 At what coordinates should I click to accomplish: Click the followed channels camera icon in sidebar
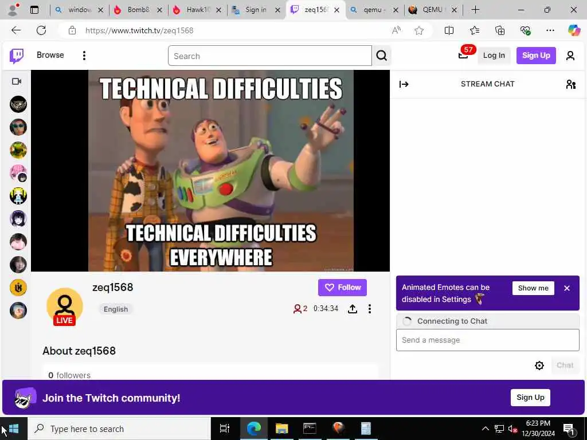tap(17, 81)
